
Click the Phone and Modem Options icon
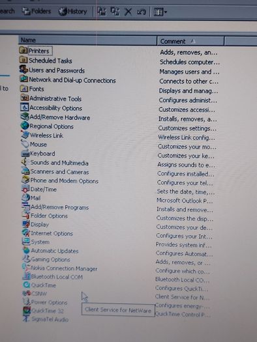[26, 180]
